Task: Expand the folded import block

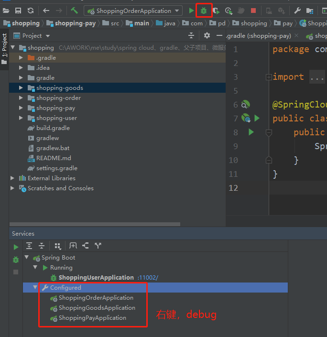Action: (x=269, y=77)
